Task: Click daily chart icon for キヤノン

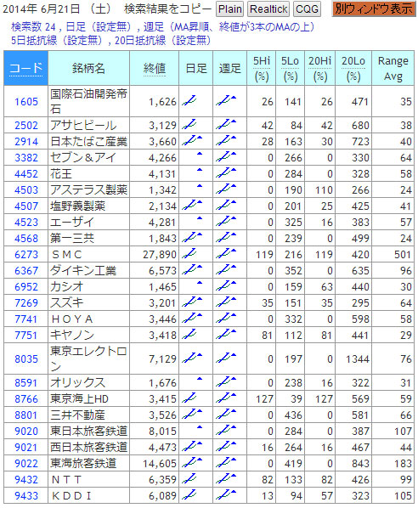Action: point(189,334)
